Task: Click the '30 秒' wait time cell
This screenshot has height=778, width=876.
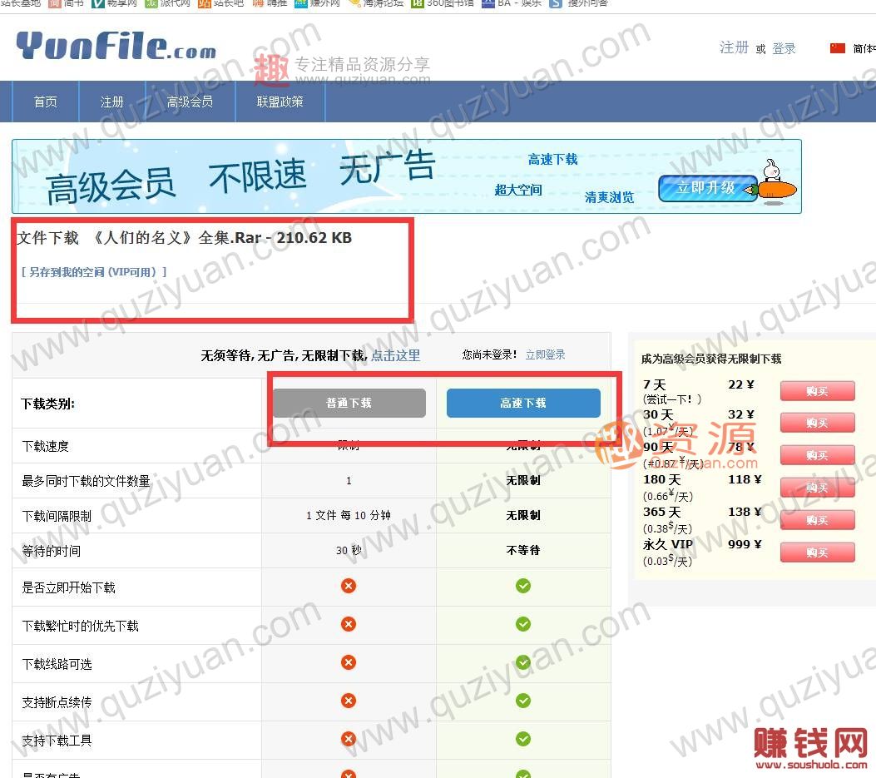Action: point(349,551)
